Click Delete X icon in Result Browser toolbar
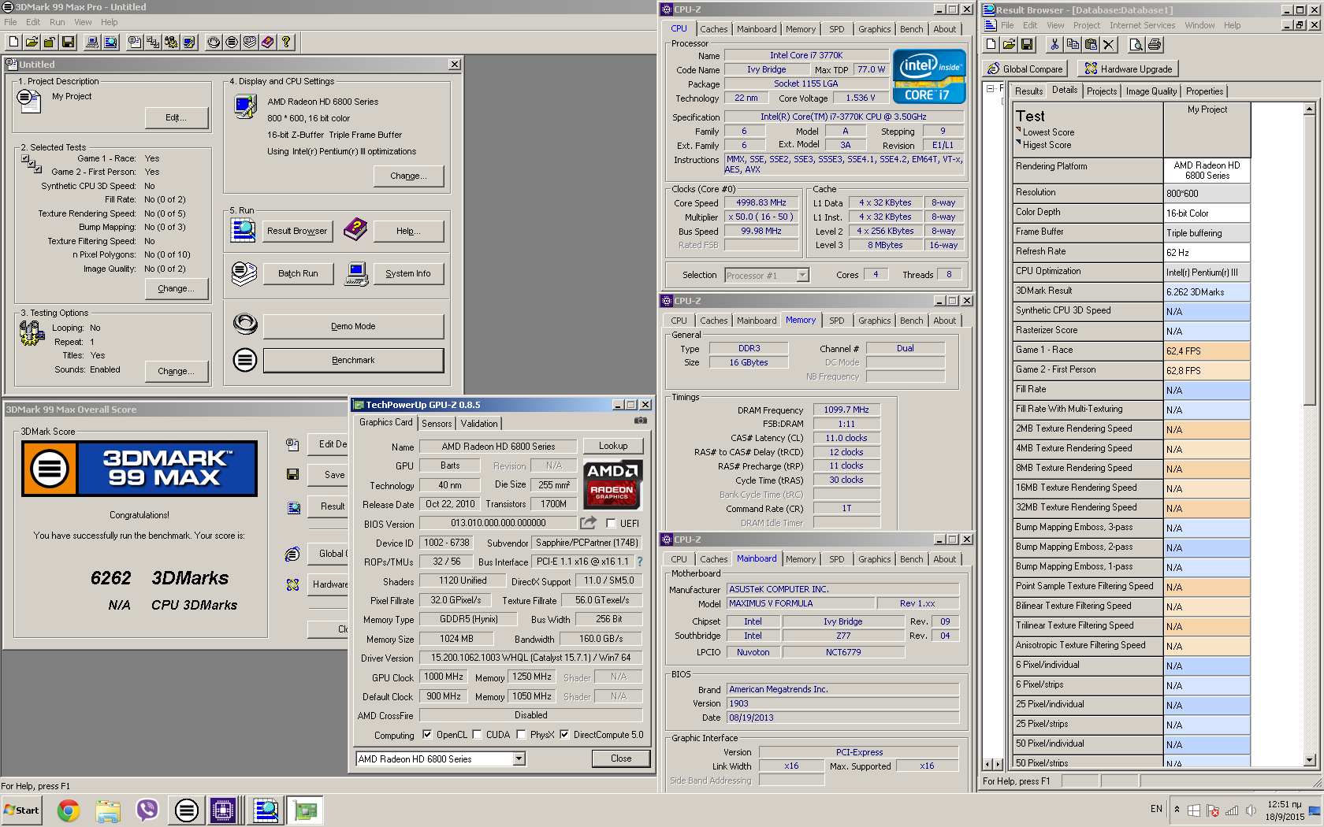The image size is (1324, 827). pos(1109,45)
